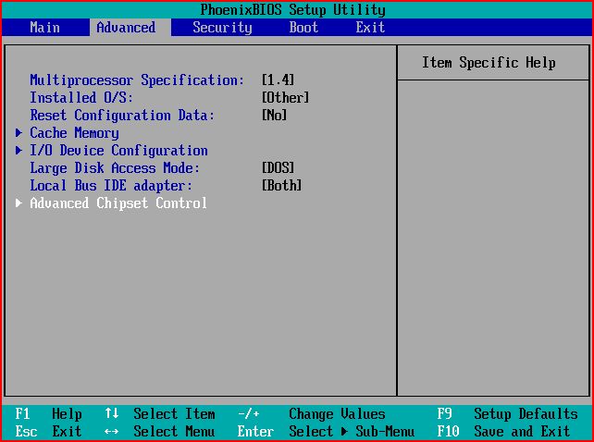594x442 pixels.
Task: Click the Select Item footer label
Action: tap(174, 413)
